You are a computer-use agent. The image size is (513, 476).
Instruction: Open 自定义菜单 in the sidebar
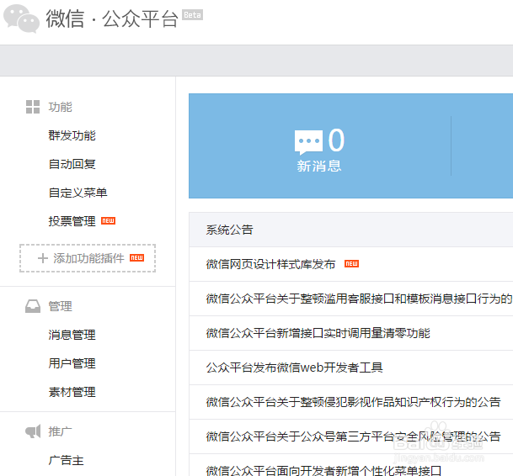click(x=77, y=193)
